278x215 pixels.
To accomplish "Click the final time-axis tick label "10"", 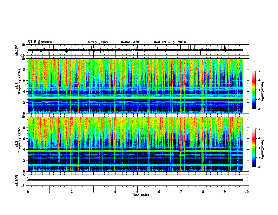I will pyautogui.click(x=247, y=192).
